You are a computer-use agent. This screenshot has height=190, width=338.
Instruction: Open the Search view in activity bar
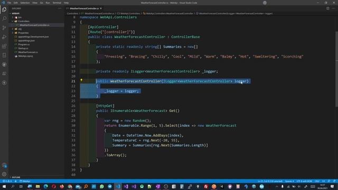(4, 18)
